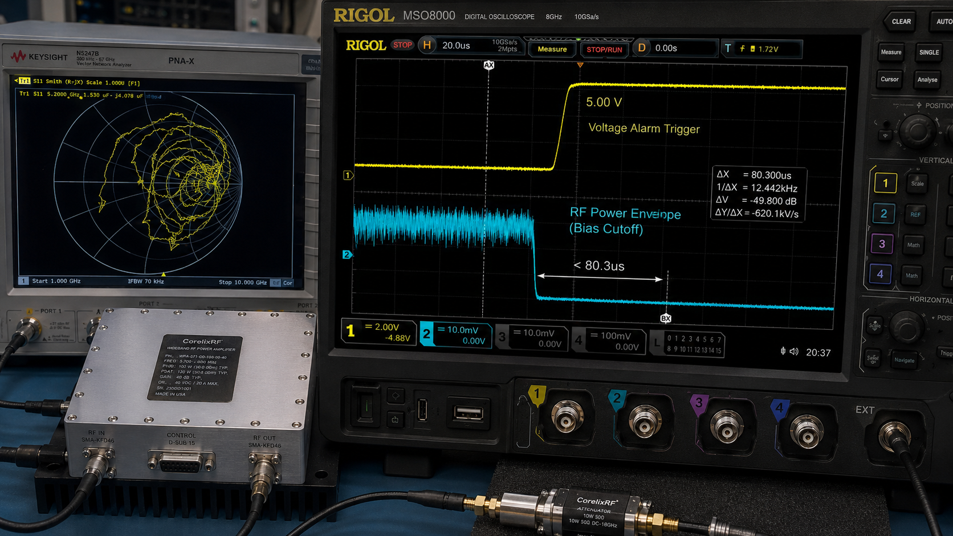Tap the orange trigger position marker
Screen dimensions: 953x536
pyautogui.click(x=580, y=66)
